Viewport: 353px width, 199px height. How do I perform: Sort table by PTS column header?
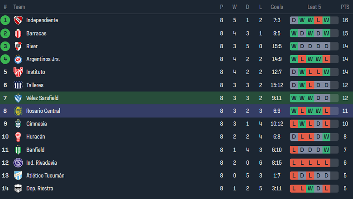pyautogui.click(x=345, y=7)
